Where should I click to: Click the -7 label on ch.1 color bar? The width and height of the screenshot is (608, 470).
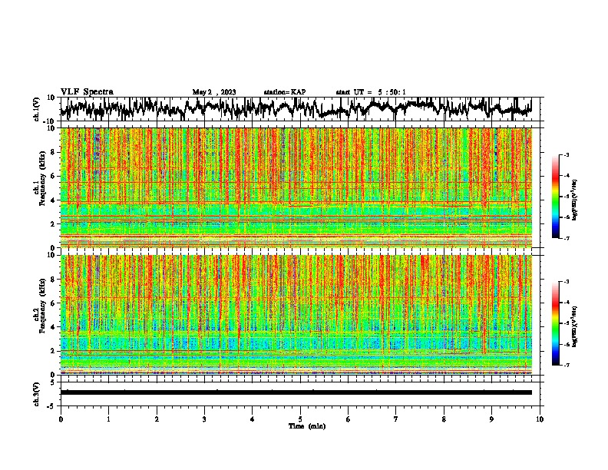[567, 238]
